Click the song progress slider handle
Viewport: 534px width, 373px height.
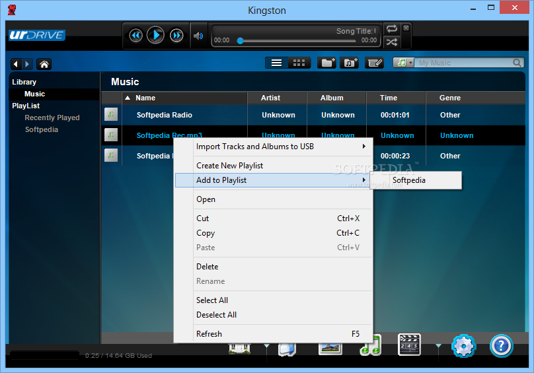pyautogui.click(x=240, y=41)
